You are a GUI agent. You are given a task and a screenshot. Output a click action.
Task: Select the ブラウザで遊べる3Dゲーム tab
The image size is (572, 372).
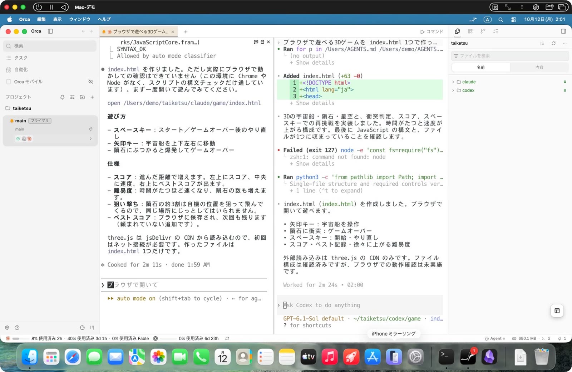[x=138, y=32]
